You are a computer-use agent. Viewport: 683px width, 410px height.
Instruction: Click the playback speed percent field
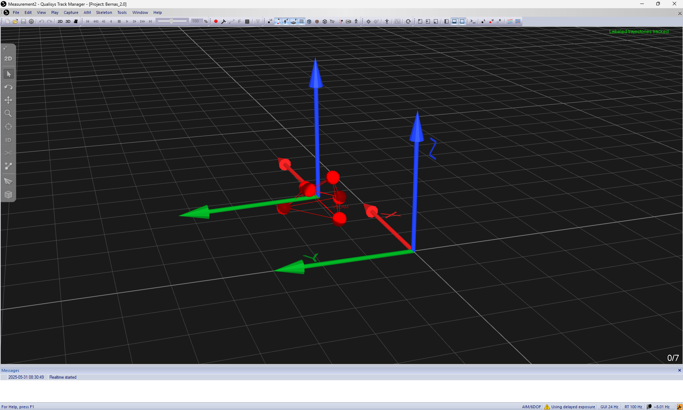click(x=196, y=21)
